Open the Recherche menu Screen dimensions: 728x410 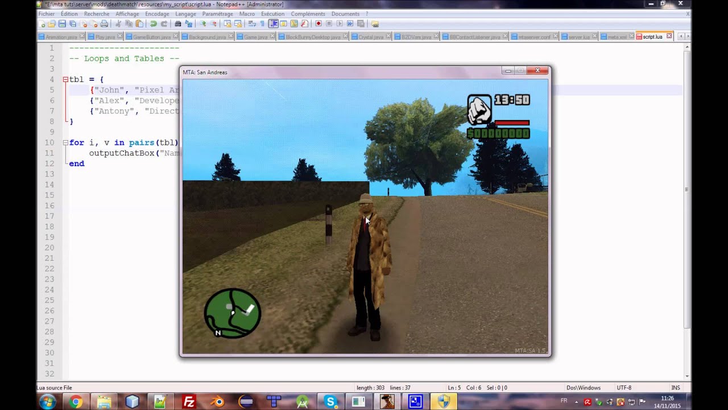click(97, 14)
